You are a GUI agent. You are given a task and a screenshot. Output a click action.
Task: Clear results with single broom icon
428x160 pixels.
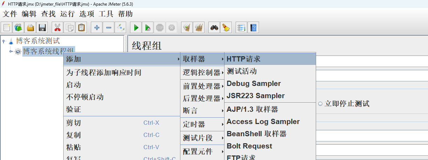click(187, 27)
